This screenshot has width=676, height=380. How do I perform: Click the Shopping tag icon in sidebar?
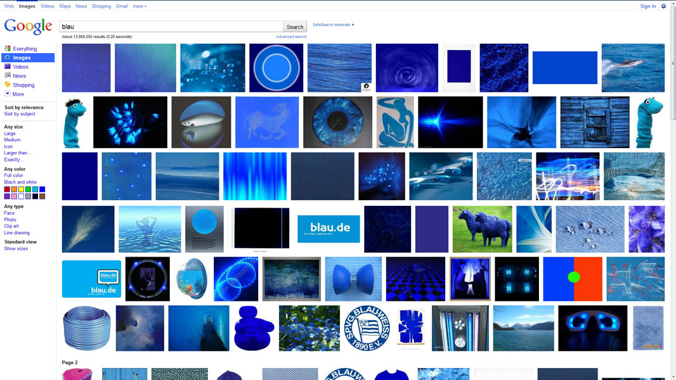(8, 85)
